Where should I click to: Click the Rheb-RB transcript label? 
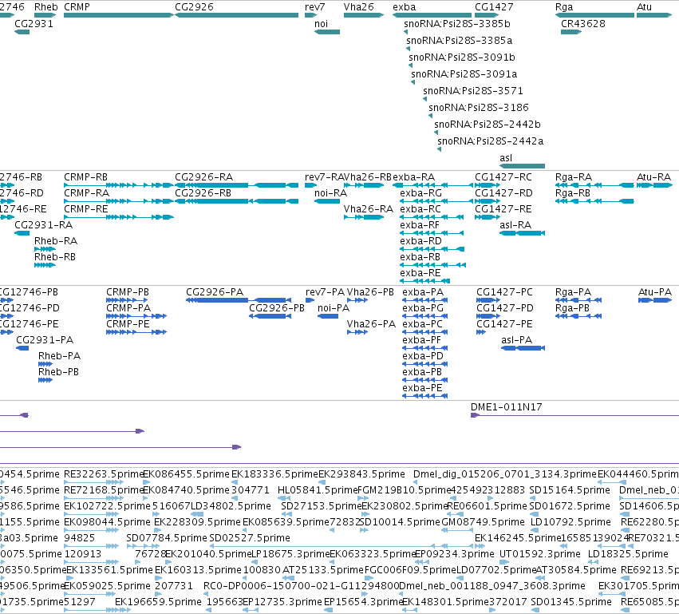point(55,257)
